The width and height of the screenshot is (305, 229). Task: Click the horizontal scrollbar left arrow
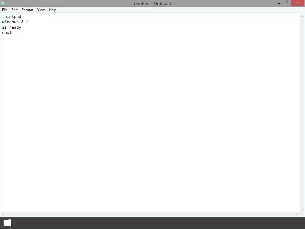tap(3, 214)
